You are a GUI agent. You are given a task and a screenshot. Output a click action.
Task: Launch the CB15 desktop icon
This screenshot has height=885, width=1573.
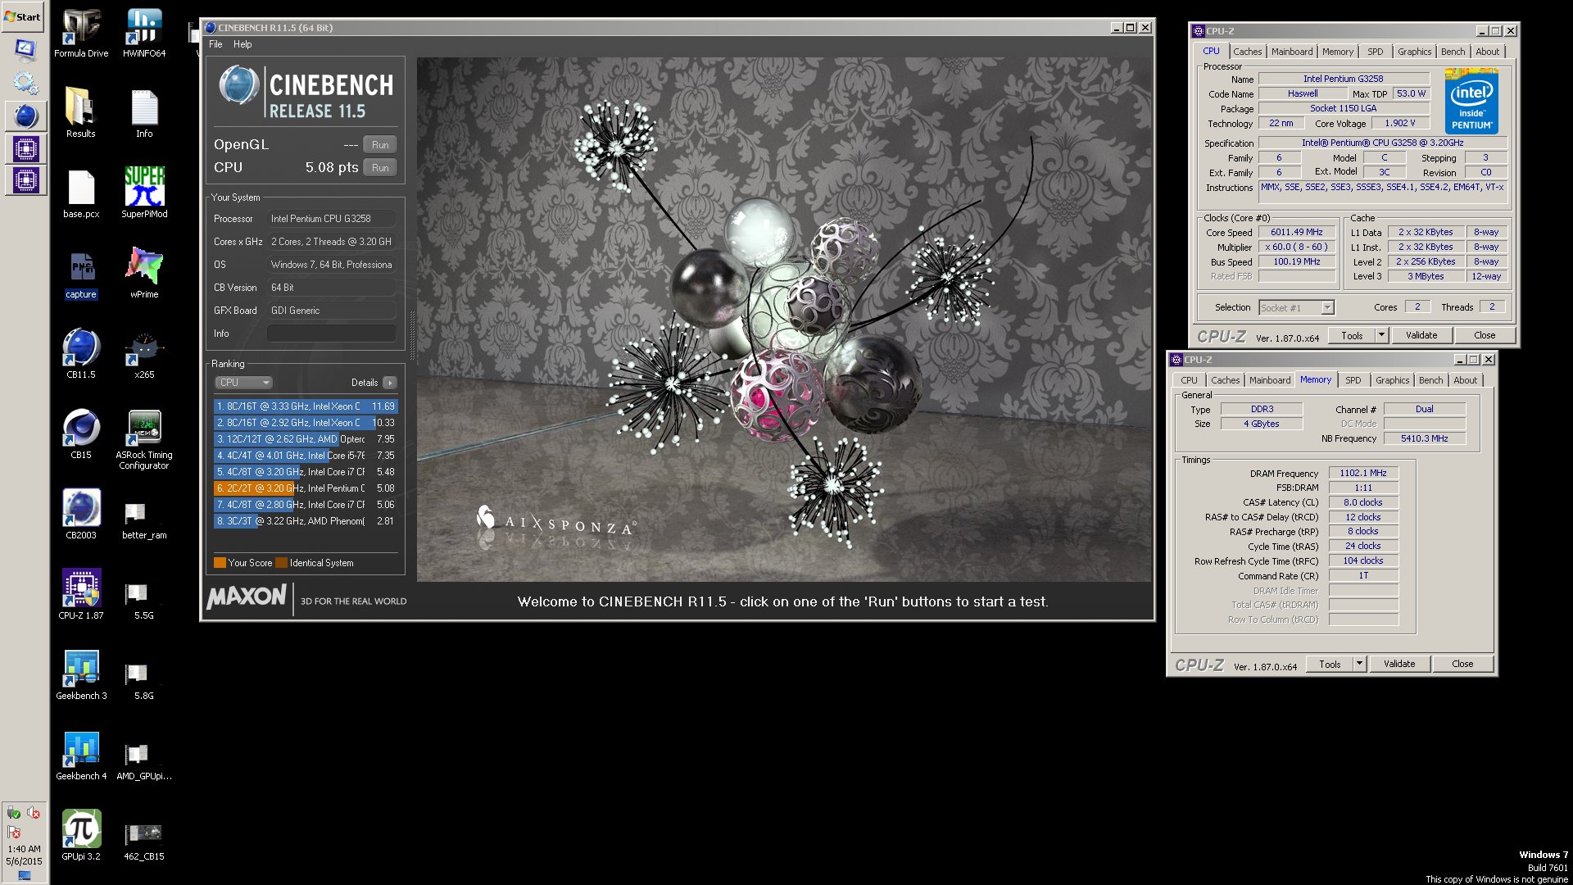click(81, 434)
